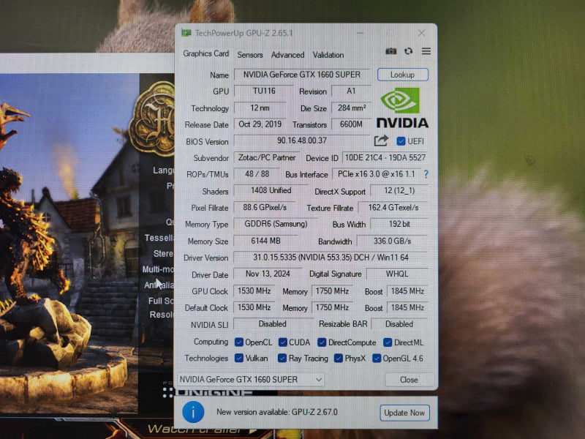Click the Memory Size value 6144 MB
The width and height of the screenshot is (585, 439).
point(265,241)
